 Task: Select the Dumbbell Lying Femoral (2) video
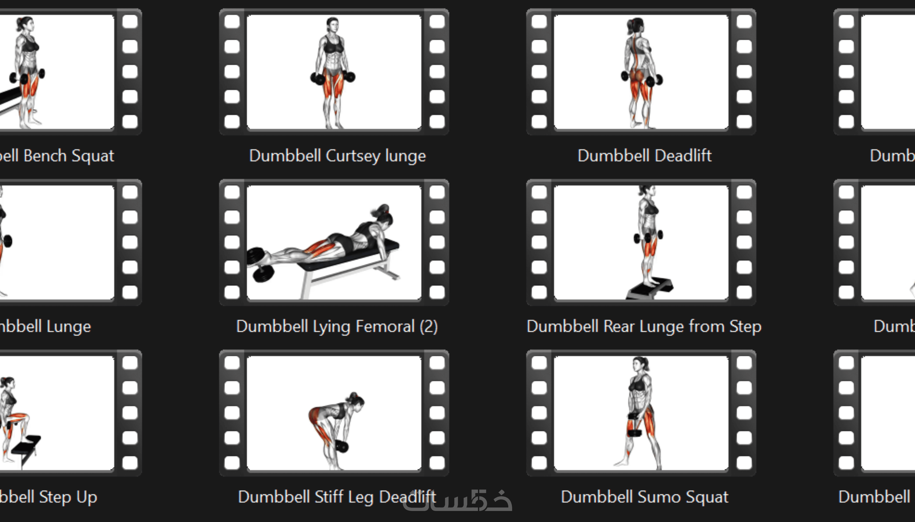[x=334, y=242]
